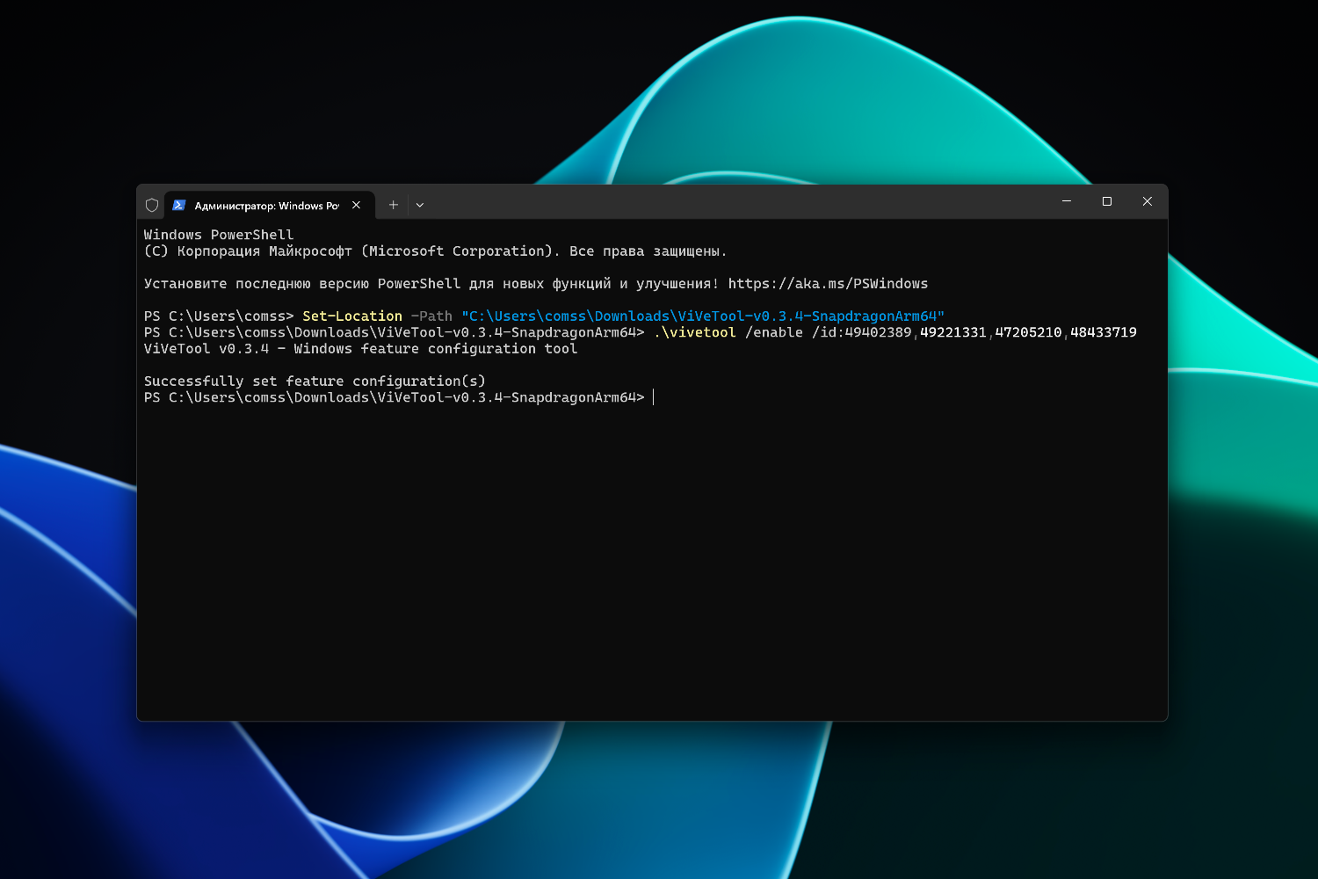Click the Microsoft Corporation copyright line
1318x879 pixels.
click(436, 251)
